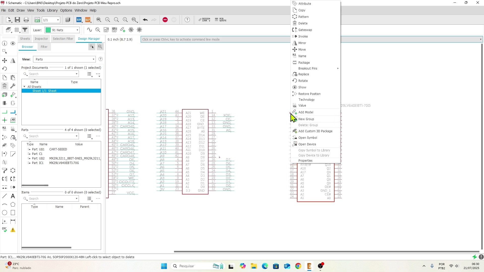Run script with SCR icon
Image resolution: width=484 pixels, height=272 pixels.
pos(79,20)
